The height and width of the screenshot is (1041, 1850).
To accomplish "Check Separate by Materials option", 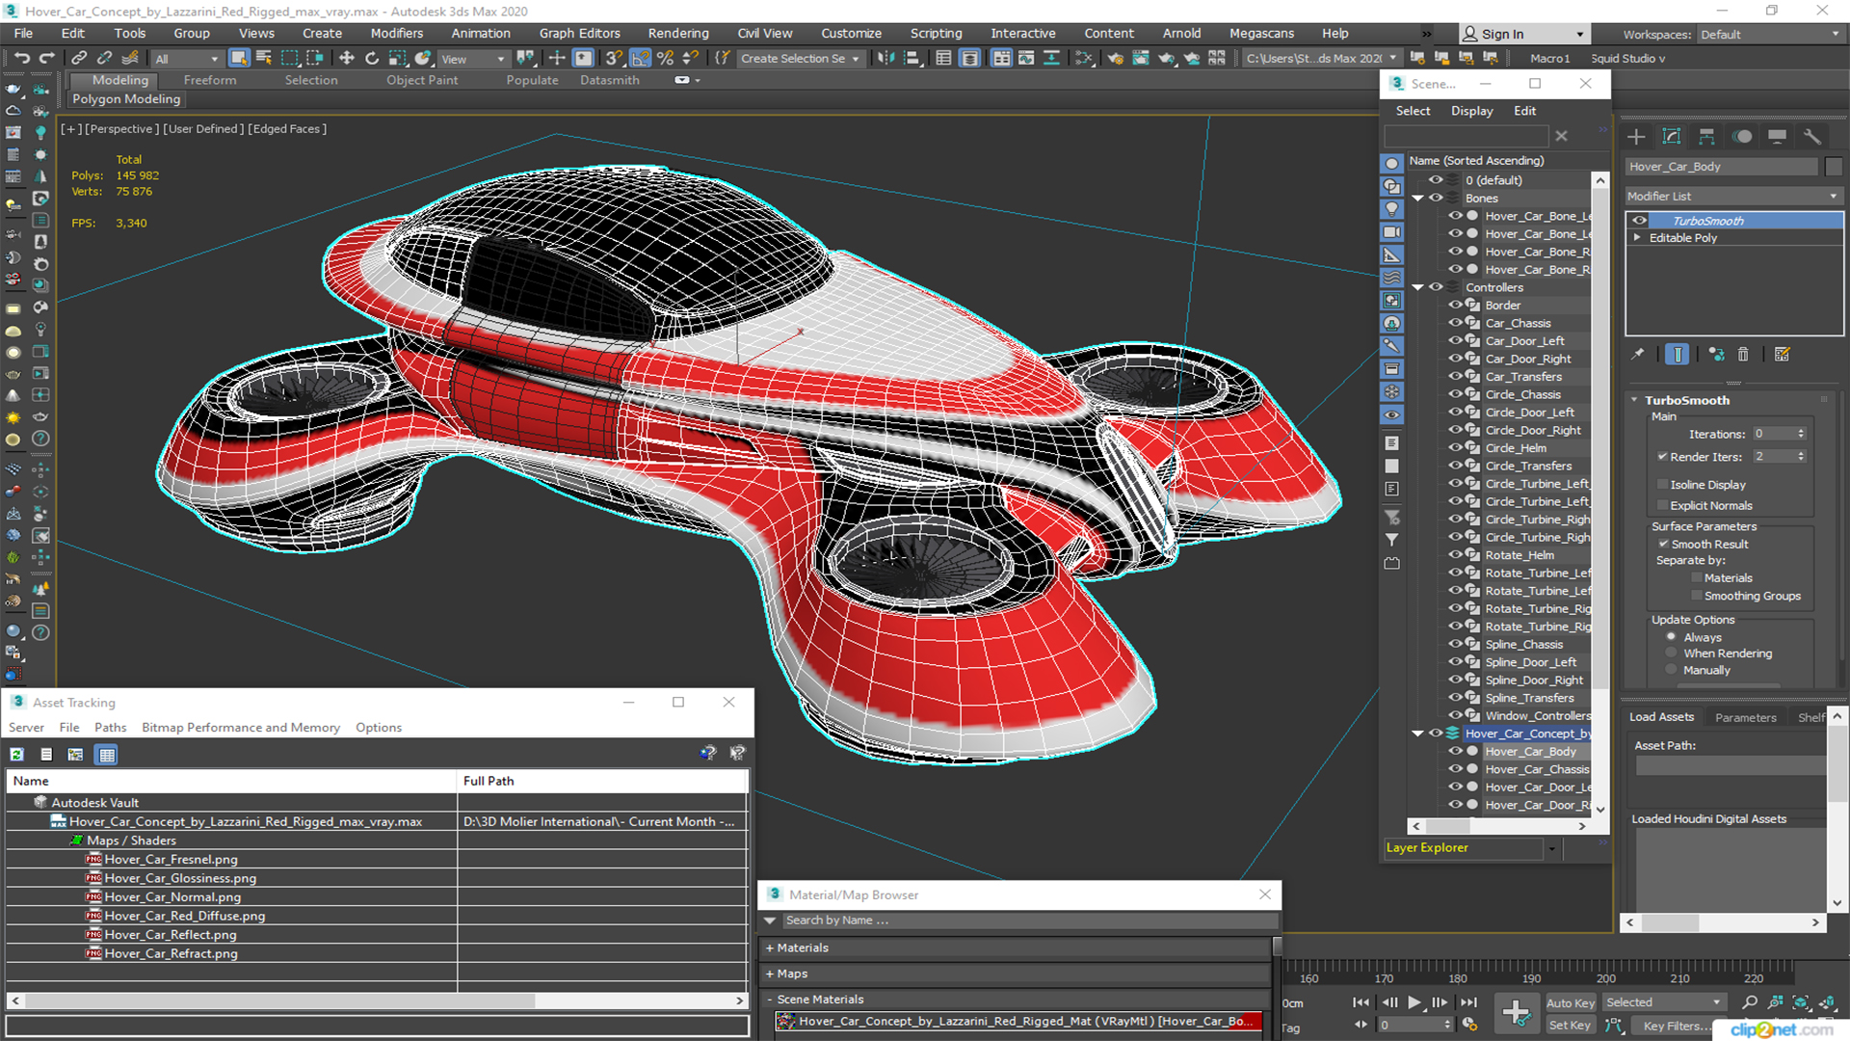I will click(1697, 578).
